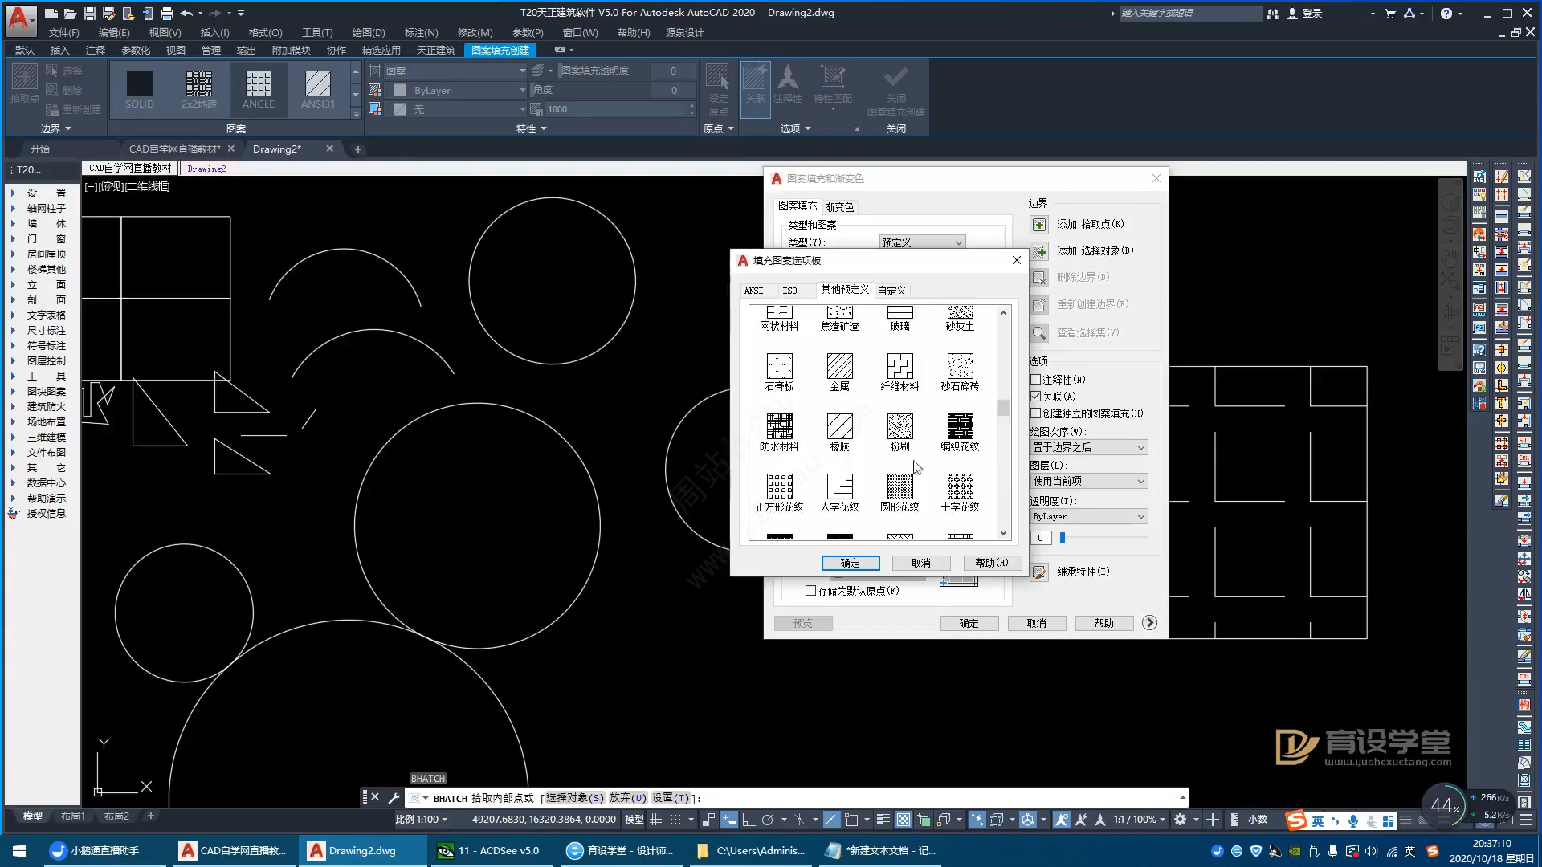Open the Type (类型) 预定义 dropdown
Viewport: 1542px width, 867px height.
[922, 242]
